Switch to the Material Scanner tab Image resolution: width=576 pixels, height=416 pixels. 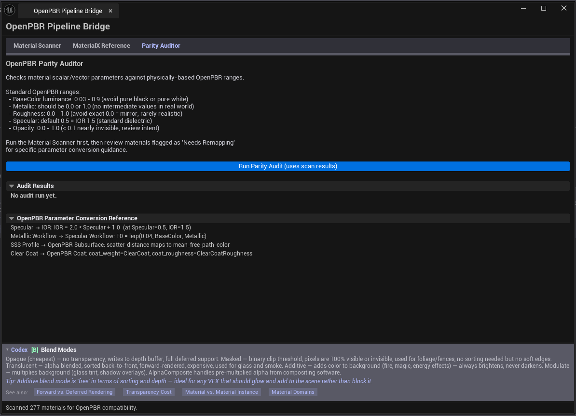point(37,45)
